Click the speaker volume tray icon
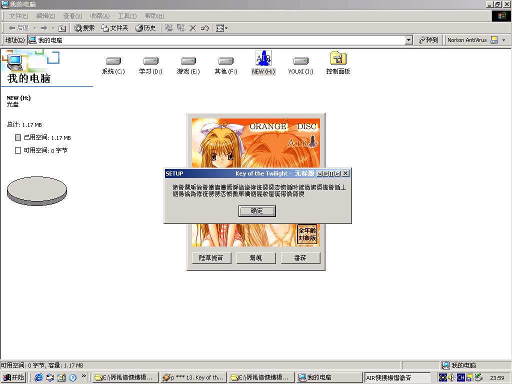The height and width of the screenshot is (384, 512). pos(451,377)
